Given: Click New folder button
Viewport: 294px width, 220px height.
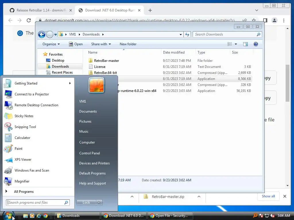Looking at the screenshot, I should [128, 44].
